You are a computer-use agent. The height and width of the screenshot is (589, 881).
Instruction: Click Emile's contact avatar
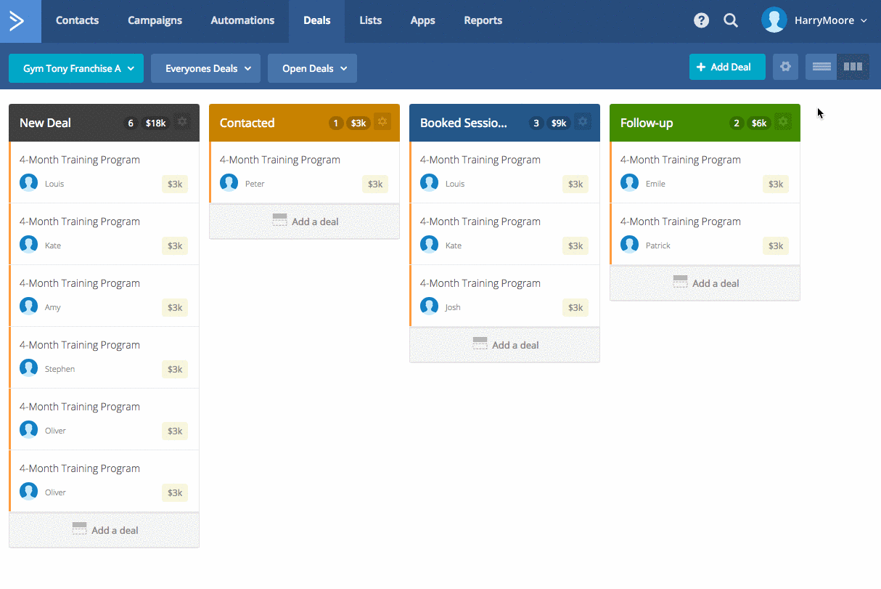pyautogui.click(x=630, y=183)
